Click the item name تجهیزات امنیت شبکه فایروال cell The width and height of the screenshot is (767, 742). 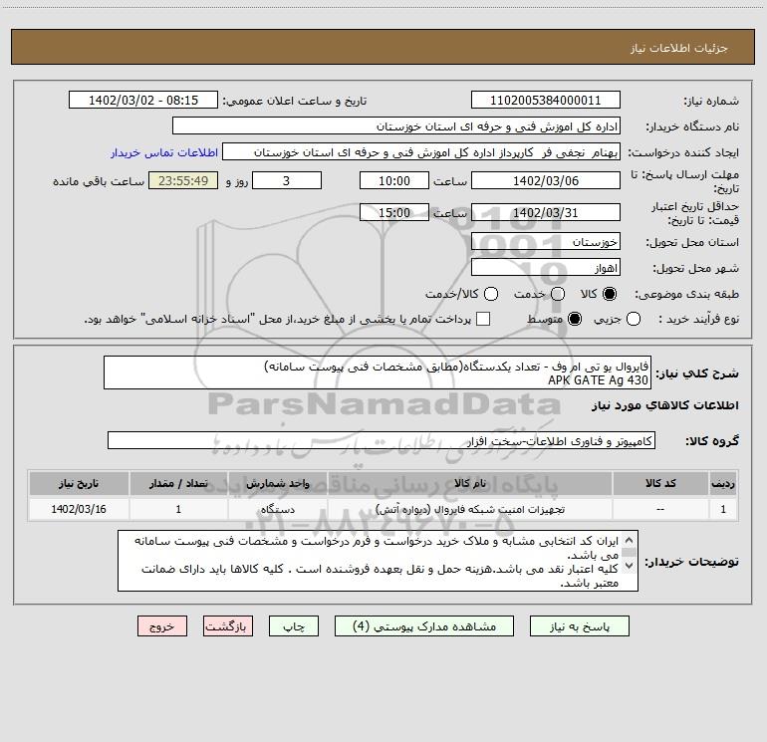pyautogui.click(x=469, y=509)
